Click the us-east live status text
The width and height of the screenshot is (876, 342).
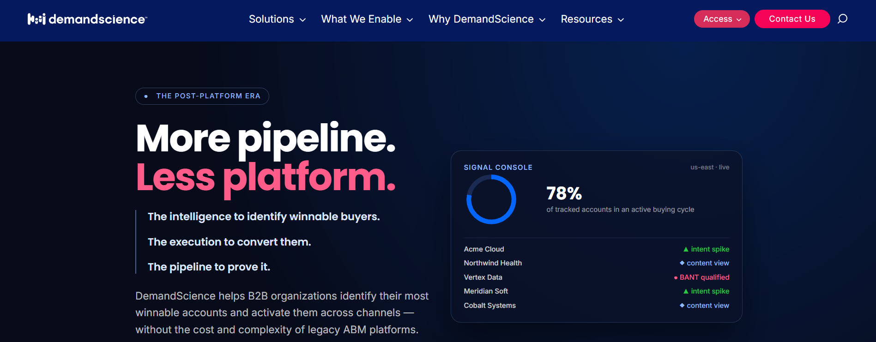710,167
